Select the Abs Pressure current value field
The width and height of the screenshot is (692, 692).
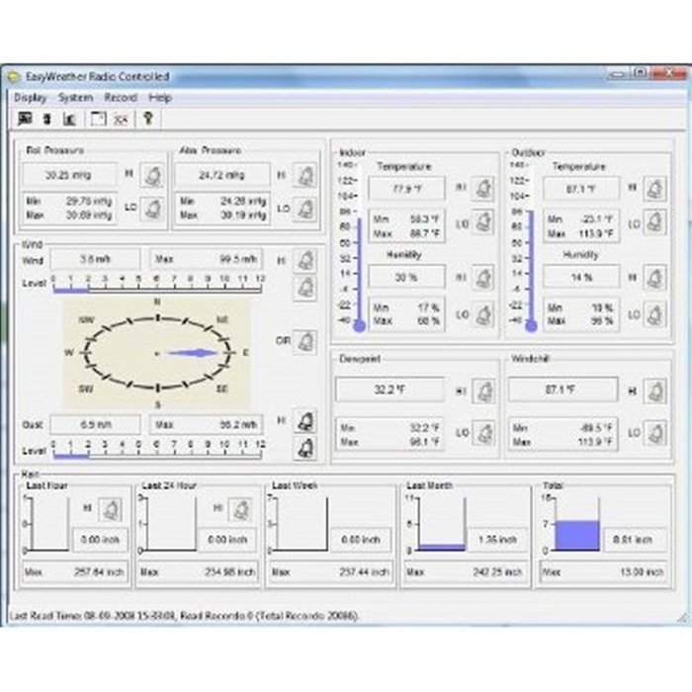[x=222, y=175]
